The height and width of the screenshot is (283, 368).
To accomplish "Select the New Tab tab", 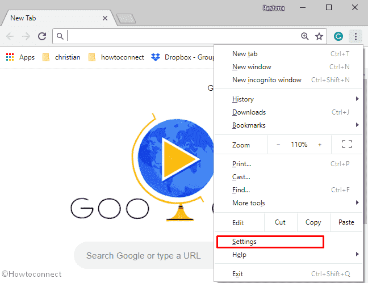I will coord(58,18).
